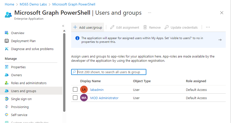
Task: Open Single sign-on arrow icon
Action: point(7,99)
